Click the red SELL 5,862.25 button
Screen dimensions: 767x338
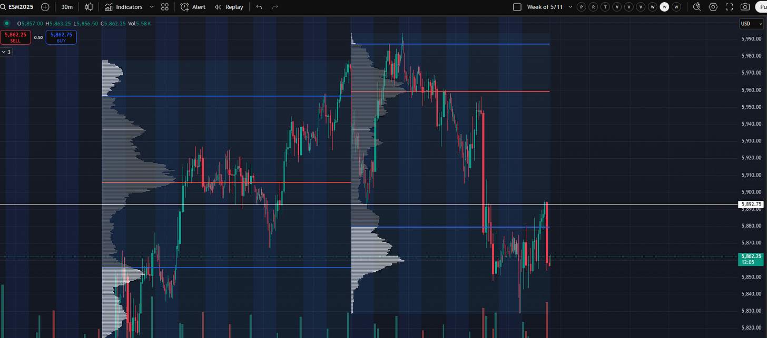click(15, 37)
